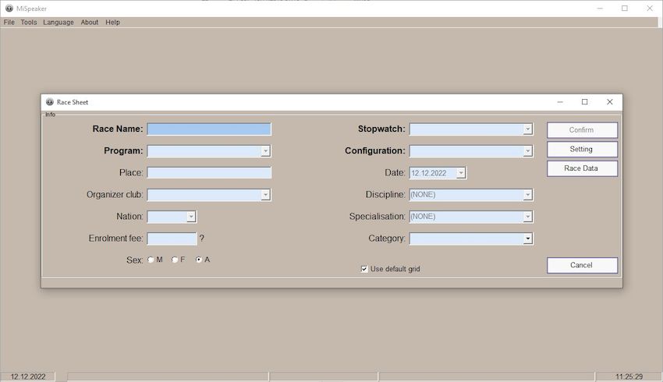Click the question mark beside Enrolment fee

pos(202,239)
